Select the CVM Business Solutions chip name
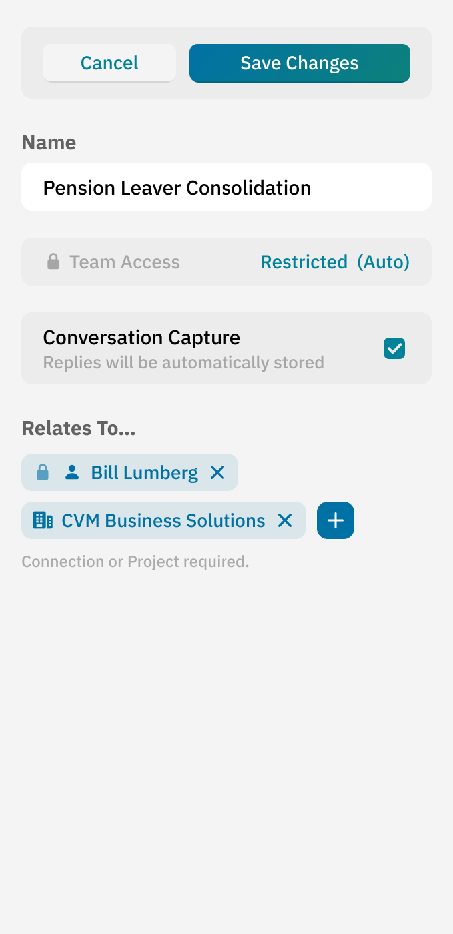 point(163,520)
